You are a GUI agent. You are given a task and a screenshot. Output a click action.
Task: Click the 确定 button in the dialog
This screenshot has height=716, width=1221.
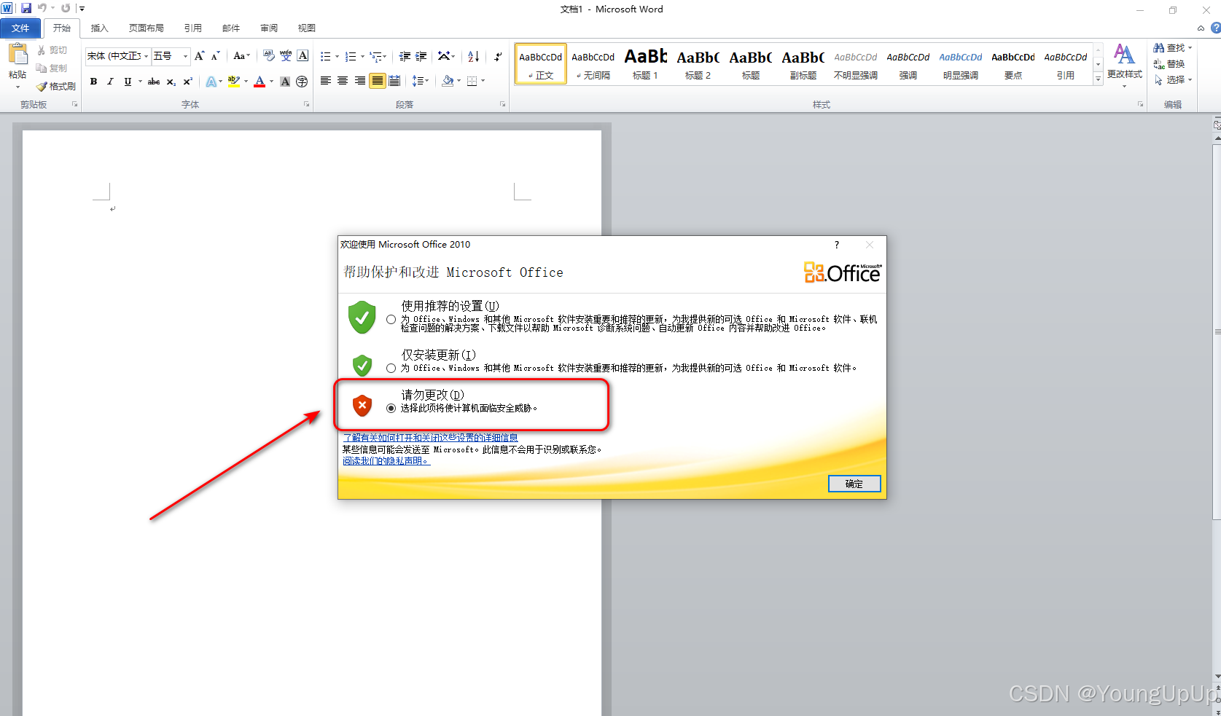854,484
